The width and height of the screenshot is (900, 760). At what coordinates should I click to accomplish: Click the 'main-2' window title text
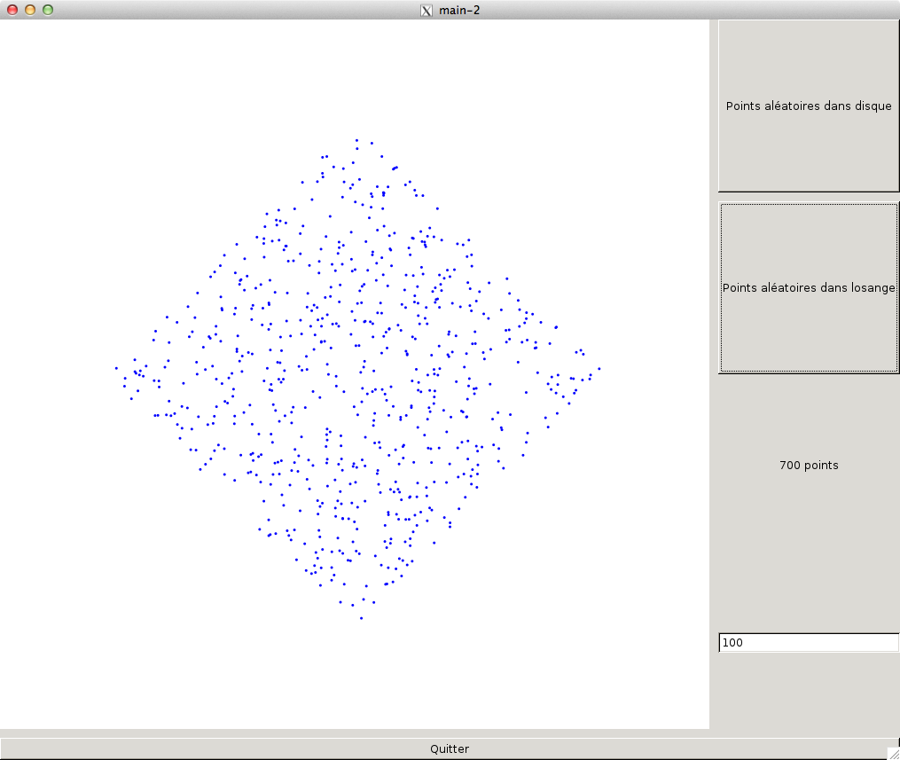pyautogui.click(x=459, y=10)
